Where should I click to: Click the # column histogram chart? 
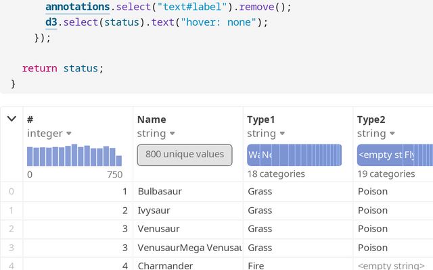click(74, 155)
